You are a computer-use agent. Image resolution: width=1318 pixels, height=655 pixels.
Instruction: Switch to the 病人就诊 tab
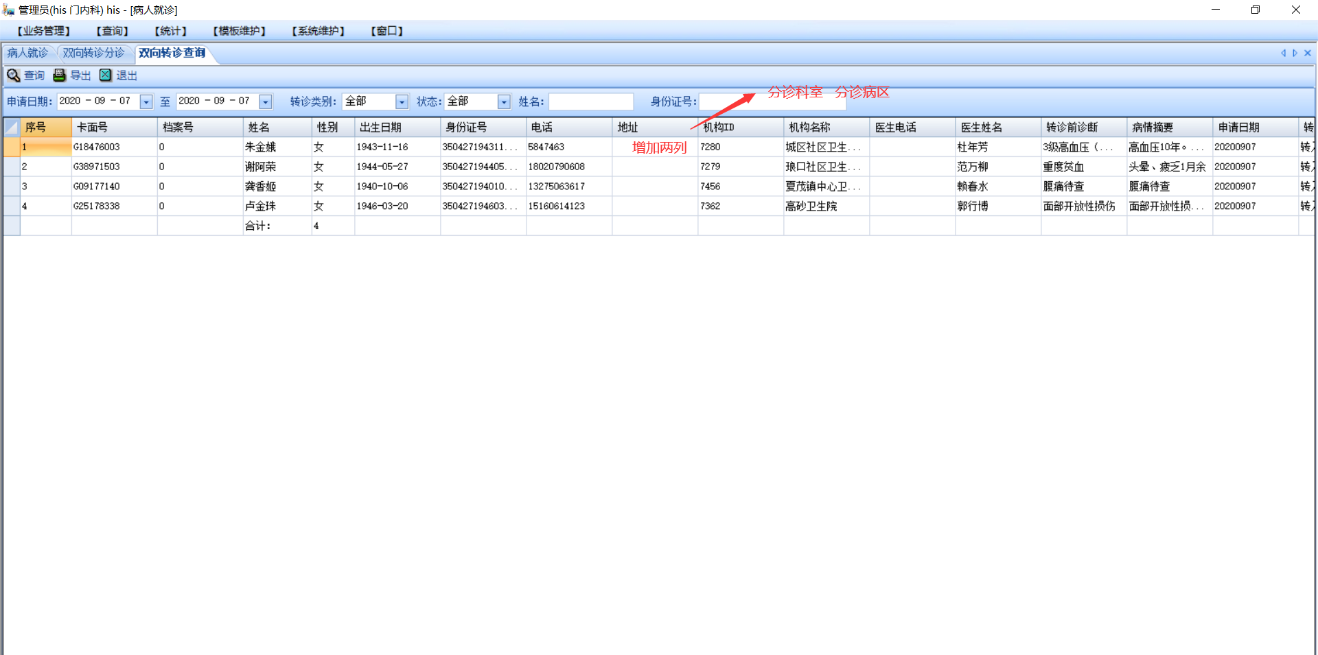[28, 53]
